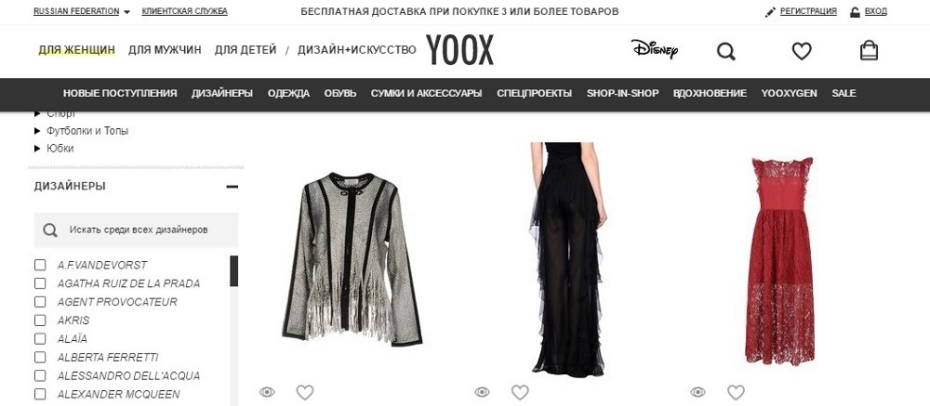The image size is (930, 406).
Task: Select the ALBERTA FERRETTI designer checkbox
Action: [x=40, y=358]
